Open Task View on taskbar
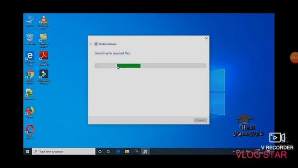 coord(108,152)
